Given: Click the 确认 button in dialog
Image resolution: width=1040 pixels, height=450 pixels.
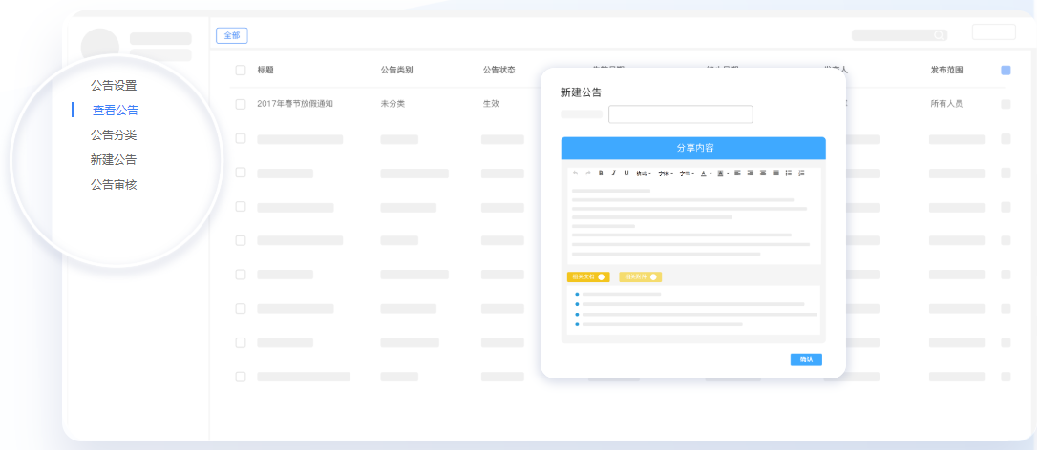Looking at the screenshot, I should tap(806, 359).
